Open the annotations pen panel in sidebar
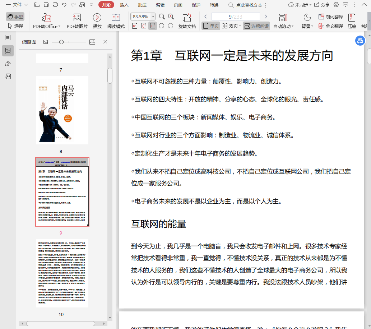This screenshot has width=371, height=329. 8,64
